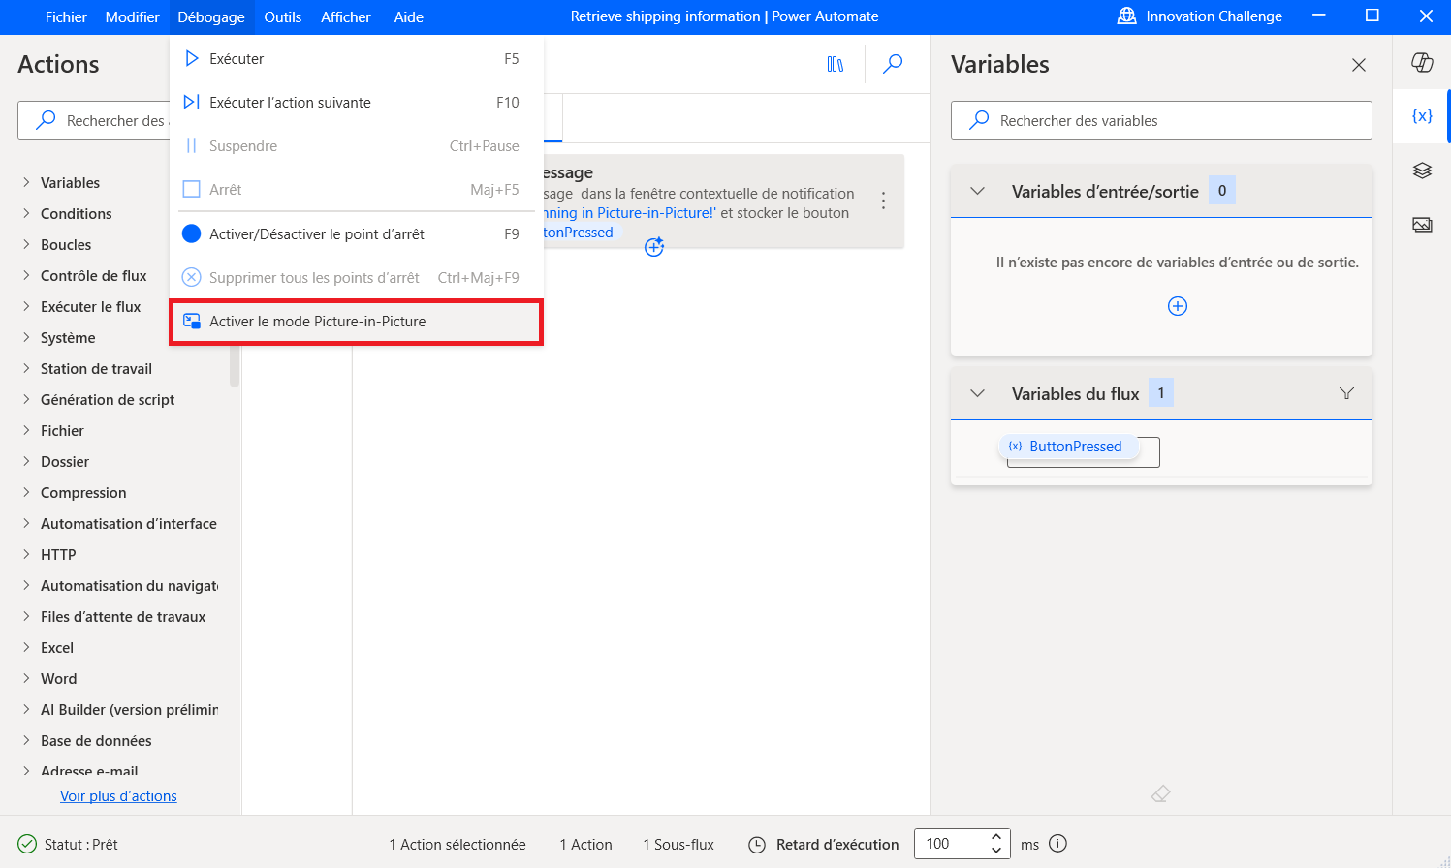
Task: Expand the Base de données group
Action: tap(27, 740)
